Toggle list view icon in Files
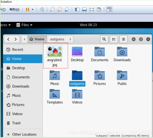153x138 pixels. 114,39
